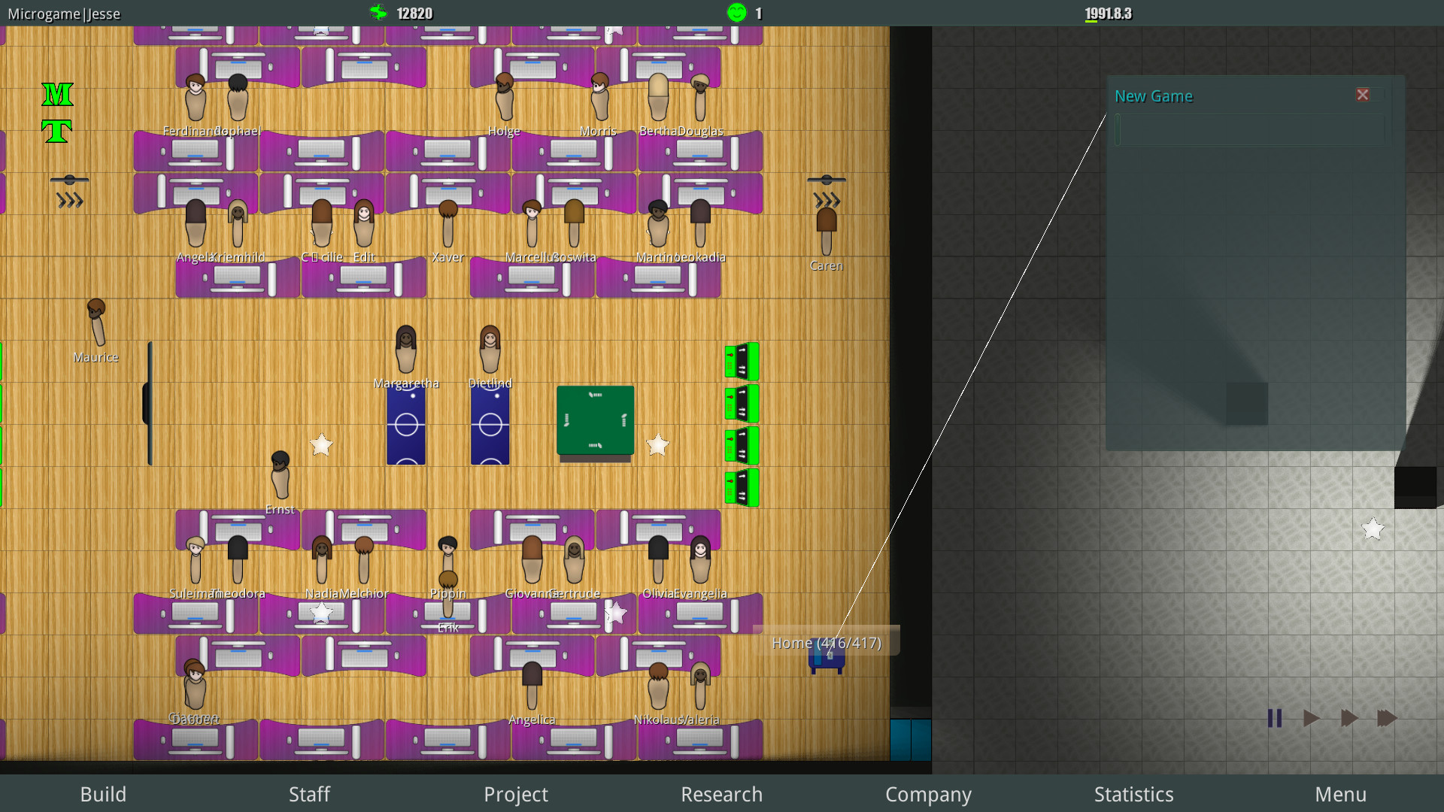Click the Home building tooltip label

825,643
